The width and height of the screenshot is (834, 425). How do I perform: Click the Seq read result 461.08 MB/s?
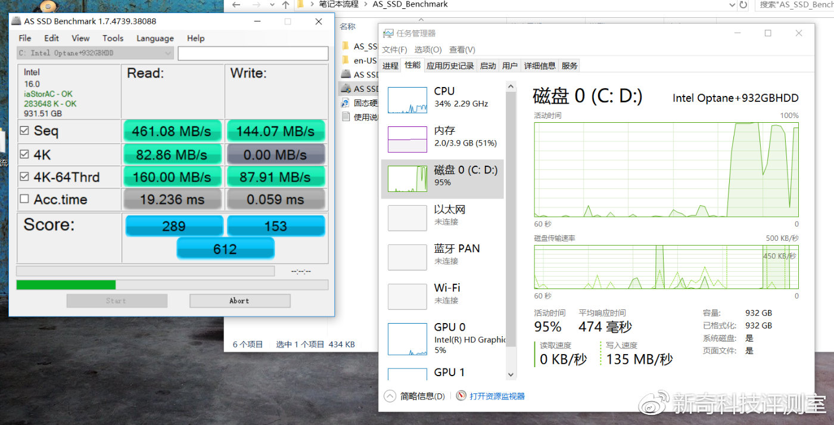coord(172,131)
